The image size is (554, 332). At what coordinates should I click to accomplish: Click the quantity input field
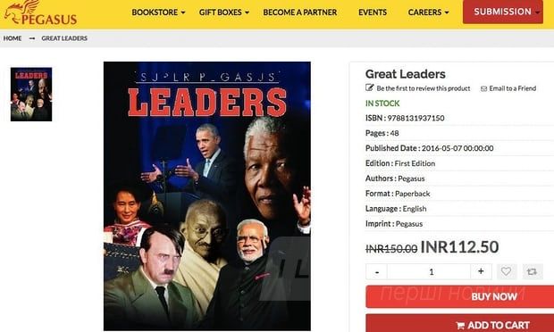point(429,271)
